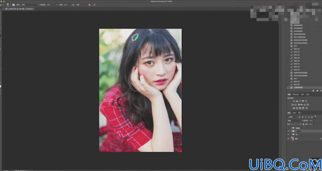This screenshot has height=171, width=322.
Task: Hide the Background layer via its eye icon
Action: 289,138
